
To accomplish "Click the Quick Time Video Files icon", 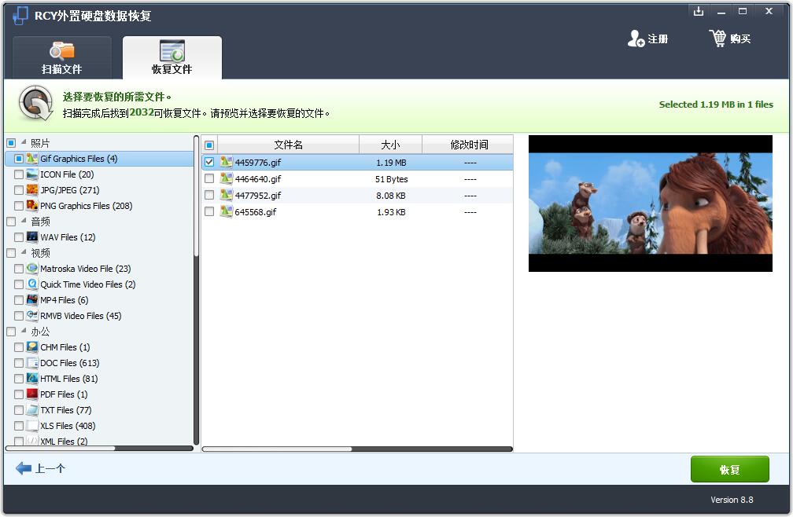I will point(32,284).
